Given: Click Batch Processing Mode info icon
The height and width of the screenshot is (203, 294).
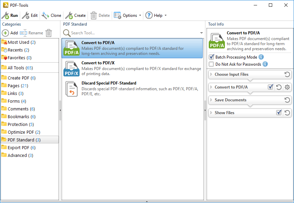Looking at the screenshot, I should click(261, 57).
